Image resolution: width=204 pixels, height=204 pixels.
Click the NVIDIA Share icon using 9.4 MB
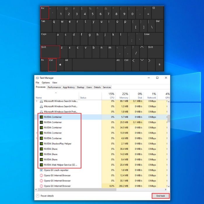point(41,159)
